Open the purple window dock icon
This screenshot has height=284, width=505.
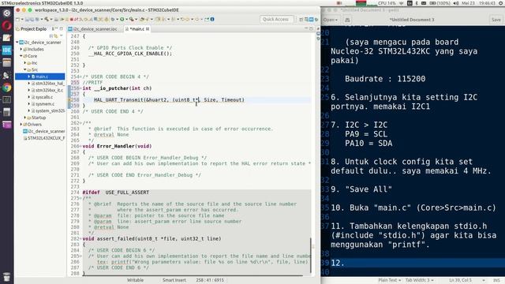7,125
